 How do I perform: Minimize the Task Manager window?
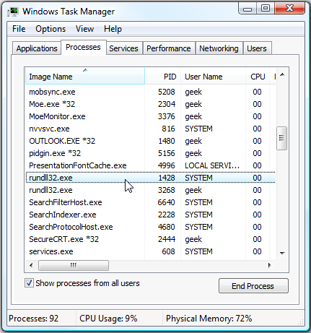click(x=248, y=9)
